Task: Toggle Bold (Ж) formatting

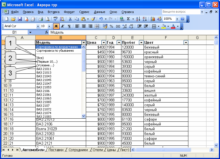Action: click(56, 26)
